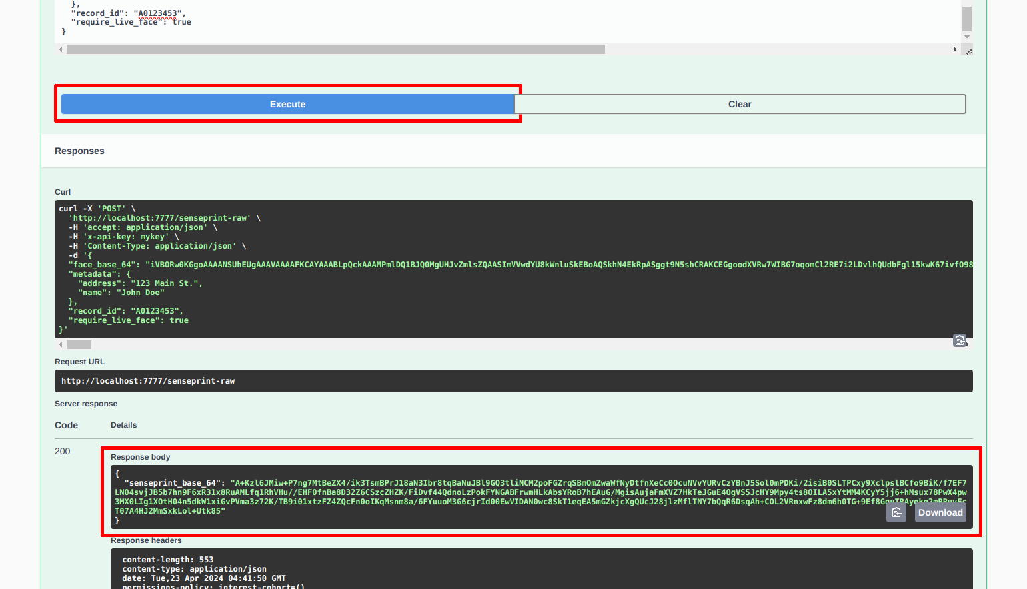The image size is (1027, 589).
Task: Click the curl block left scroll arrow
Action: click(61, 344)
